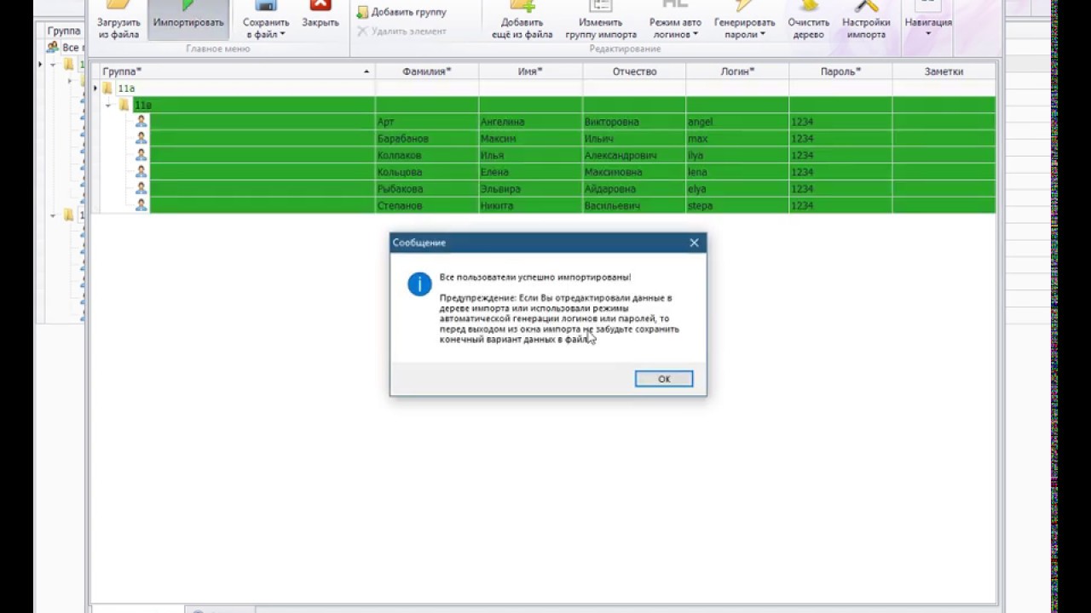
Task: Collapse the first tree group in background window
Action: pyautogui.click(x=53, y=65)
